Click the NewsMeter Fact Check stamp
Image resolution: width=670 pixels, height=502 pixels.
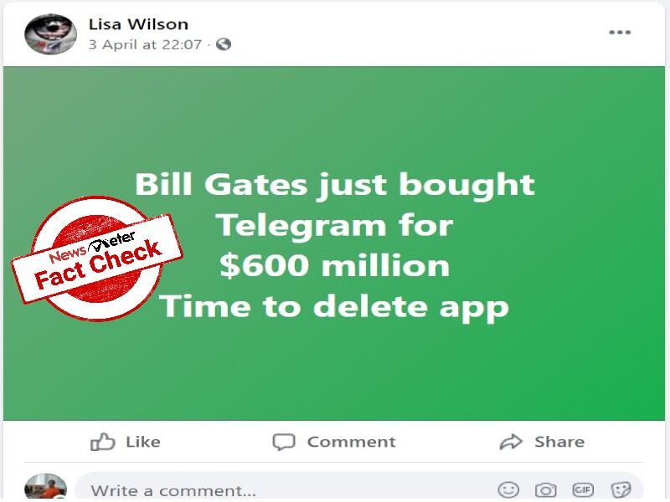click(97, 259)
